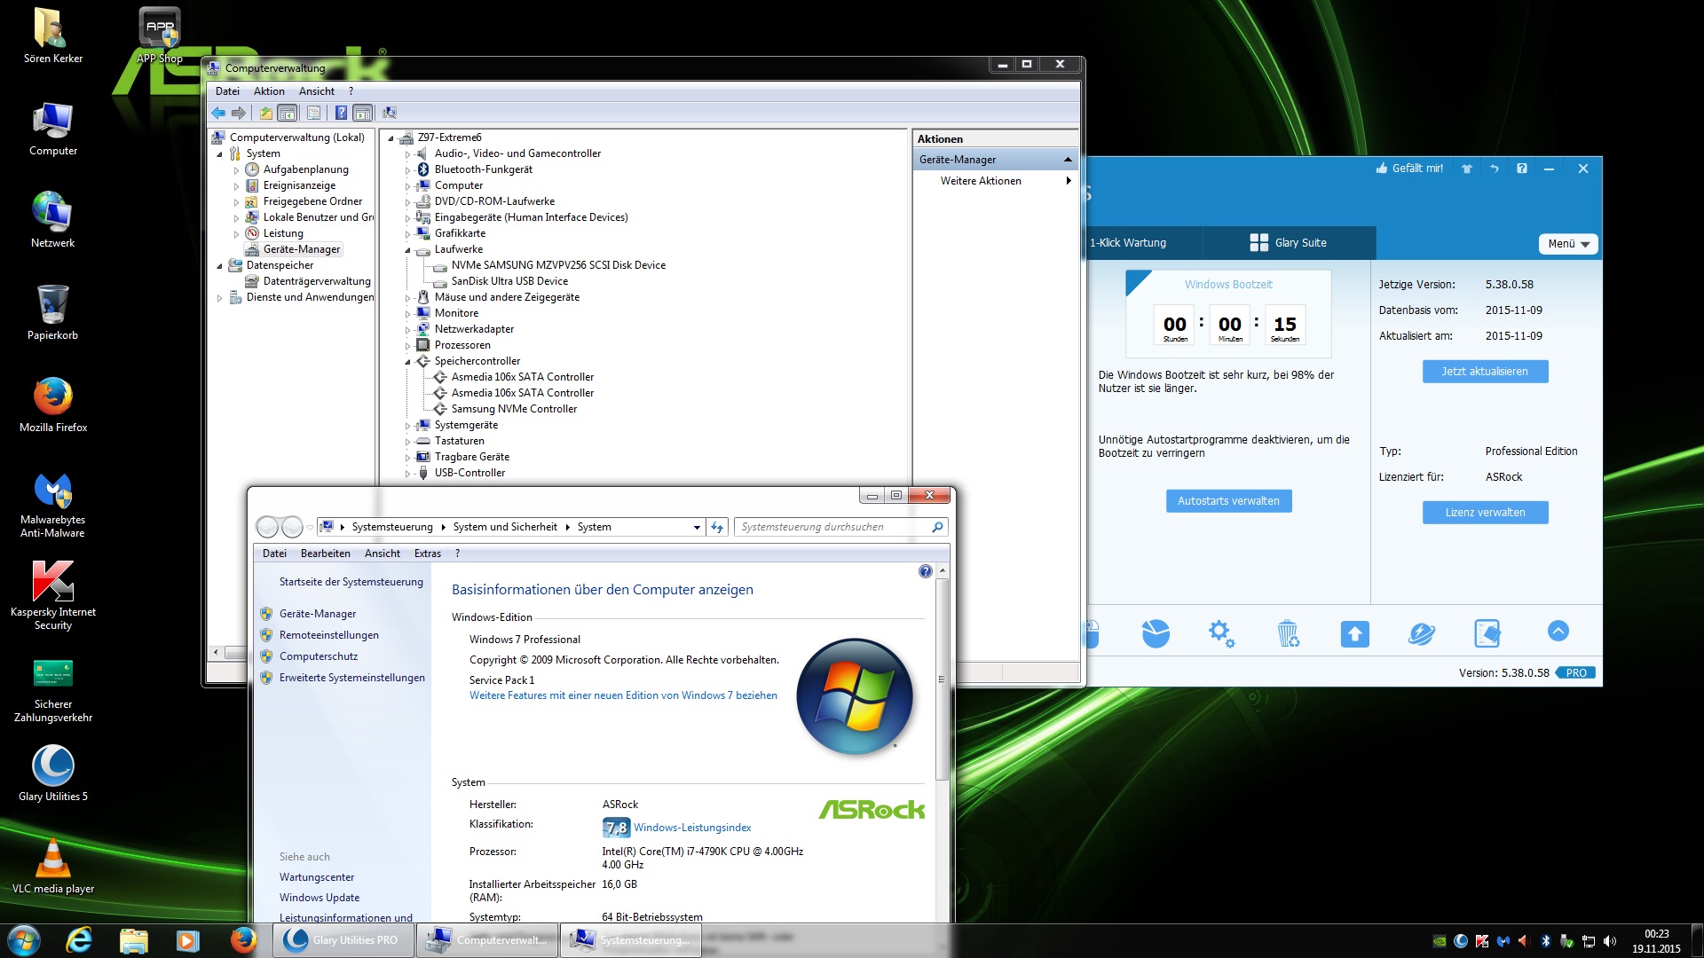Click the gears settings icon in Glary
This screenshot has width=1704, height=958.
pyautogui.click(x=1221, y=633)
